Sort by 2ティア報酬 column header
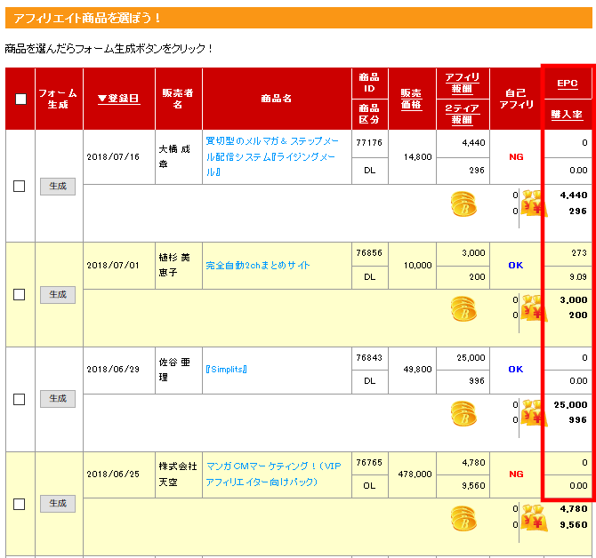 tap(462, 114)
